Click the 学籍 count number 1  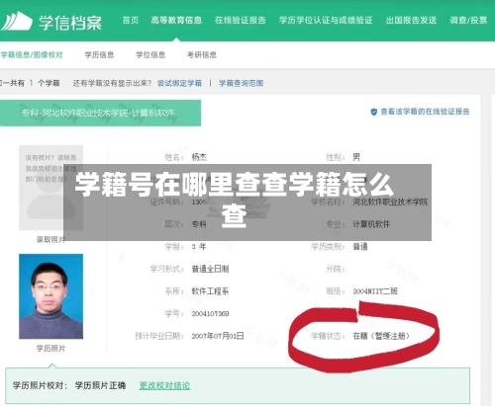[31, 83]
